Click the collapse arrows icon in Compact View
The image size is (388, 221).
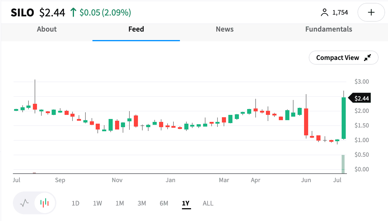367,58
